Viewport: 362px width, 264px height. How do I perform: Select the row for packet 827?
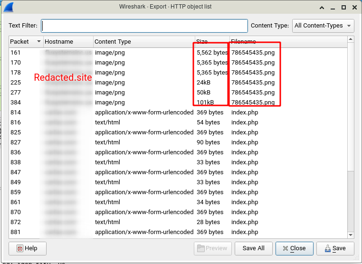tap(178, 142)
